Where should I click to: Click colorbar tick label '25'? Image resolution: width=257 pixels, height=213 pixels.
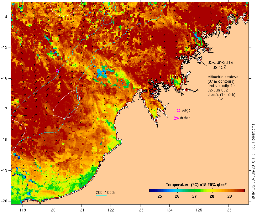160,196
